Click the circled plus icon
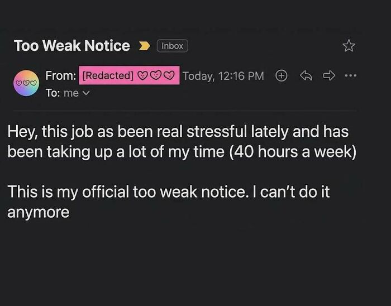The width and height of the screenshot is (391, 306). point(282,75)
